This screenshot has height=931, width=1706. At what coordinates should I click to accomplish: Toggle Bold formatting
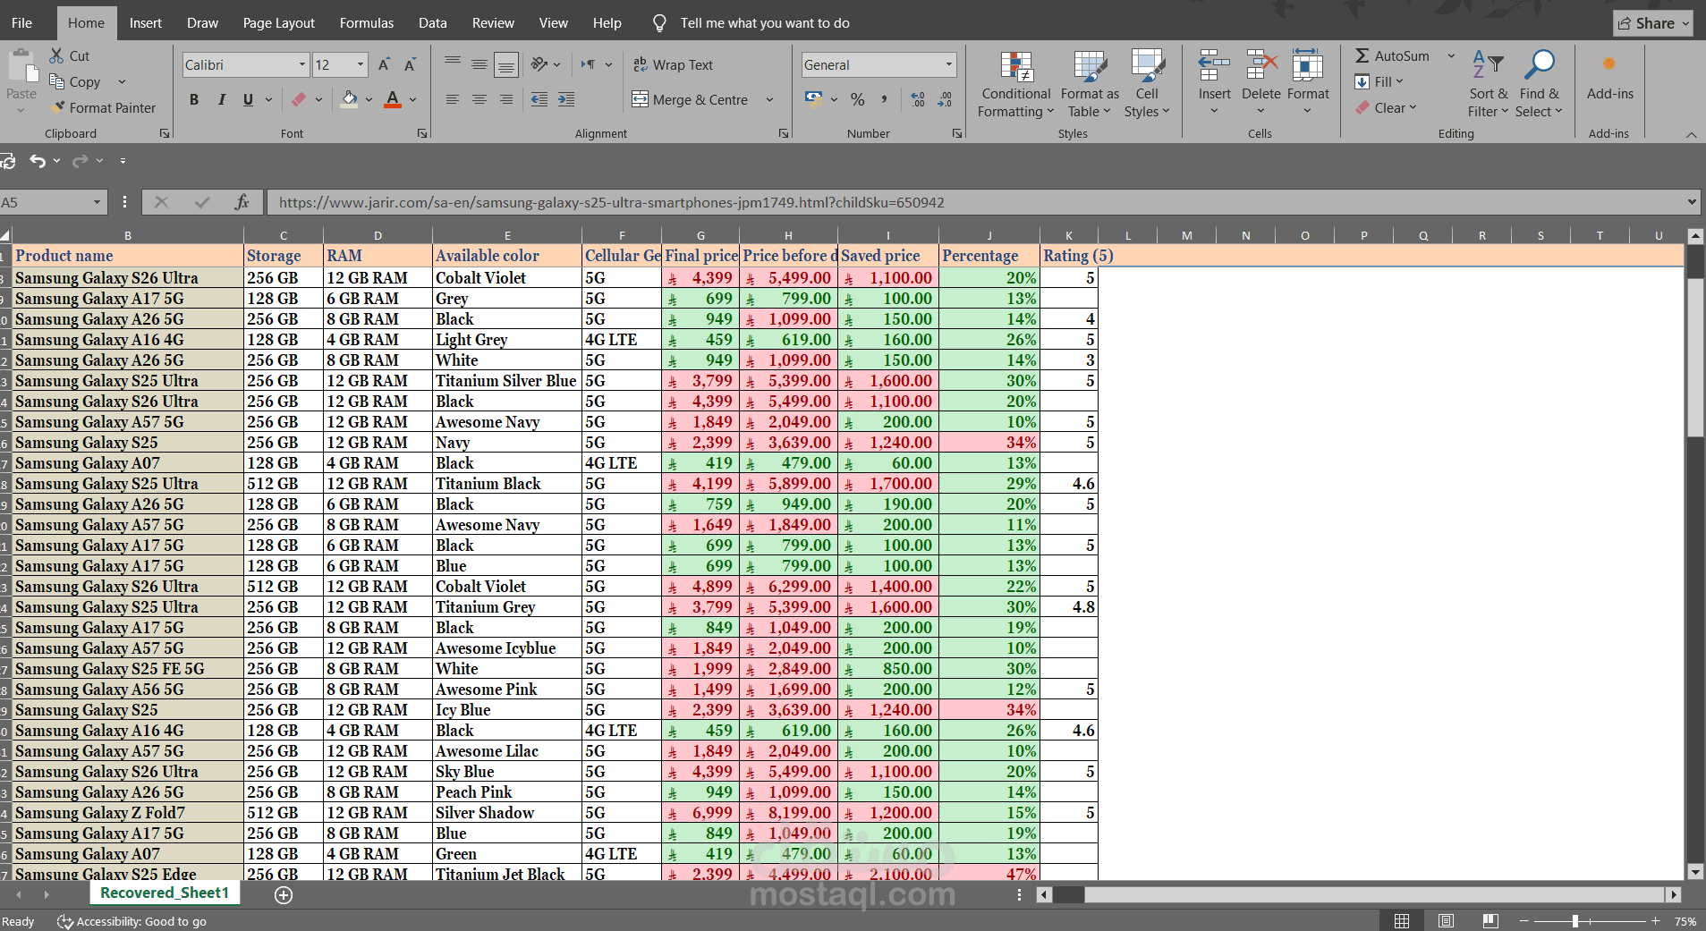pyautogui.click(x=194, y=99)
